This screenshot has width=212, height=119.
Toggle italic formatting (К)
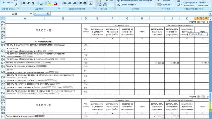pos(28,3)
